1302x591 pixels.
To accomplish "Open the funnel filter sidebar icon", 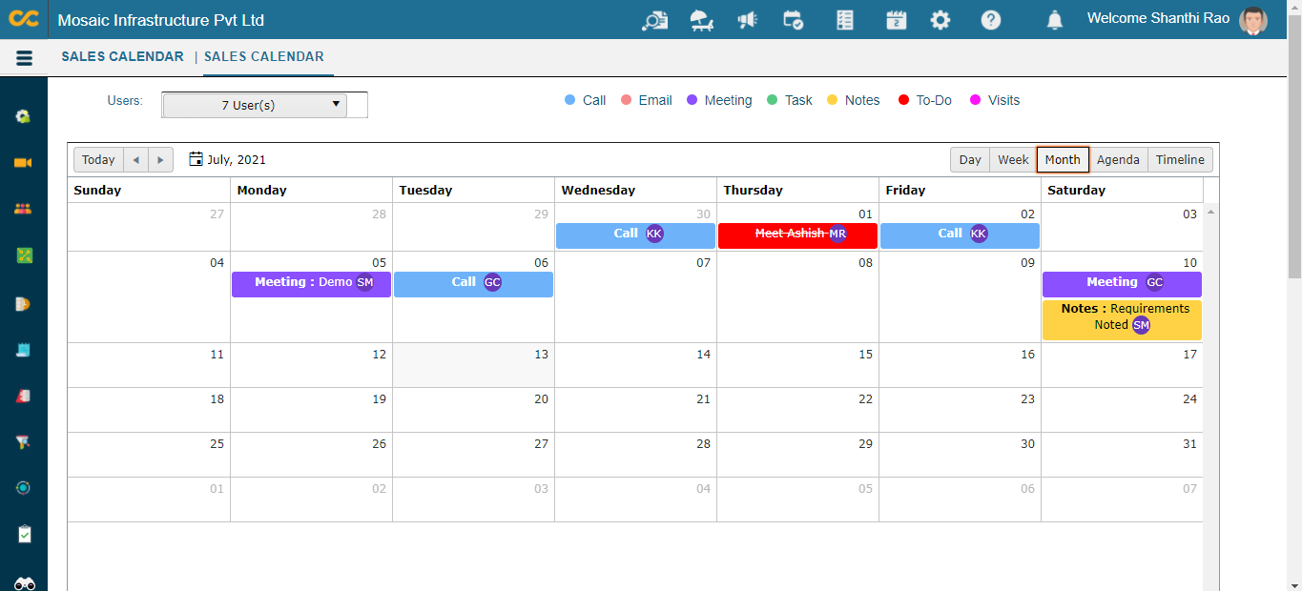I will pos(24,442).
